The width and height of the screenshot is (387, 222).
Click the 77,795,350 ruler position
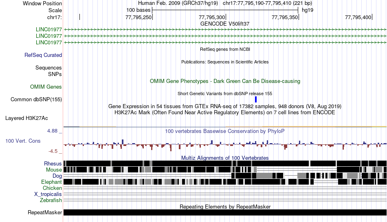(x=285, y=17)
